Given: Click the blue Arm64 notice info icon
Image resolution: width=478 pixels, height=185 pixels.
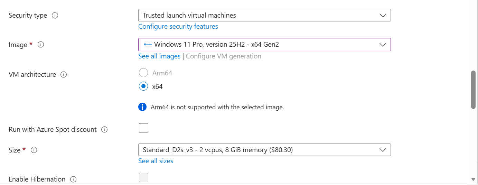Looking at the screenshot, I should (x=142, y=107).
